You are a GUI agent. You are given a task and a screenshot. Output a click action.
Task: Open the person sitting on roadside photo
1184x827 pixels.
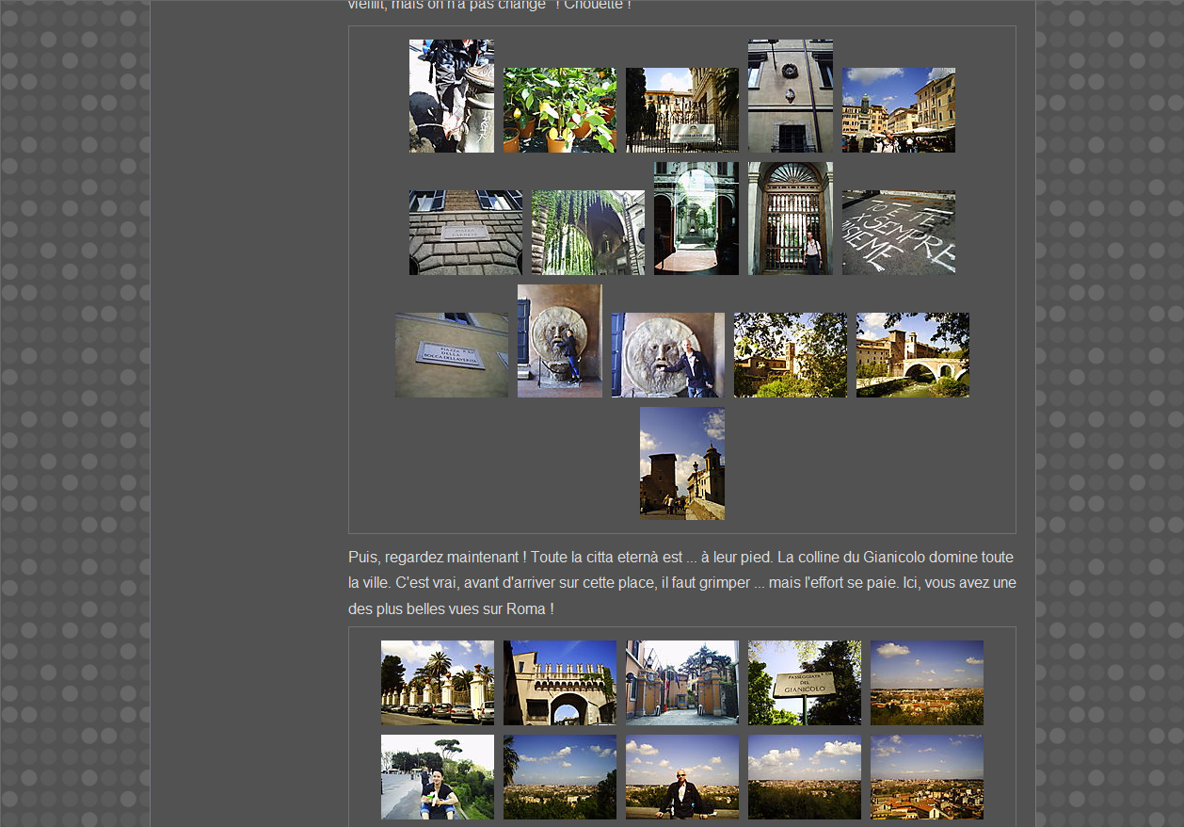pos(437,777)
